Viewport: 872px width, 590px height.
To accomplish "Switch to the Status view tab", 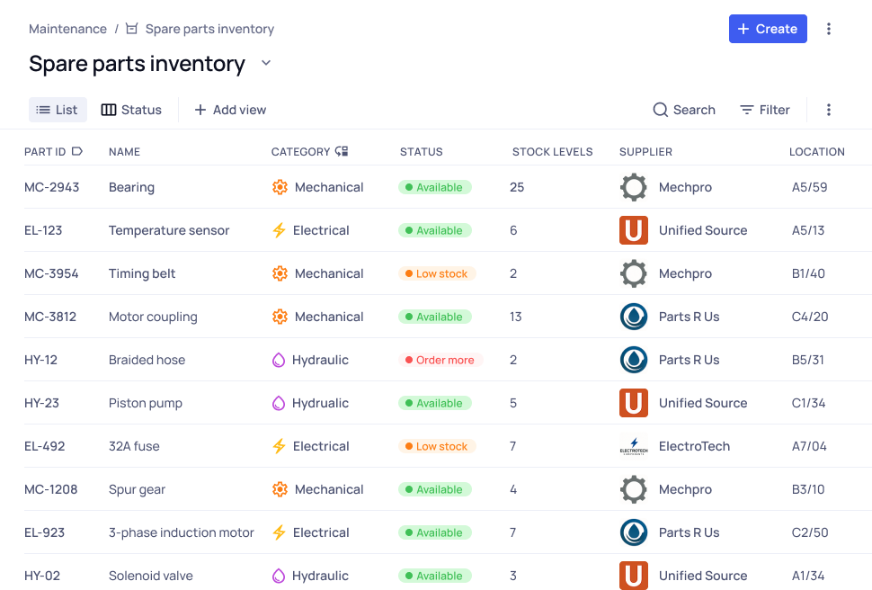I will (x=131, y=110).
